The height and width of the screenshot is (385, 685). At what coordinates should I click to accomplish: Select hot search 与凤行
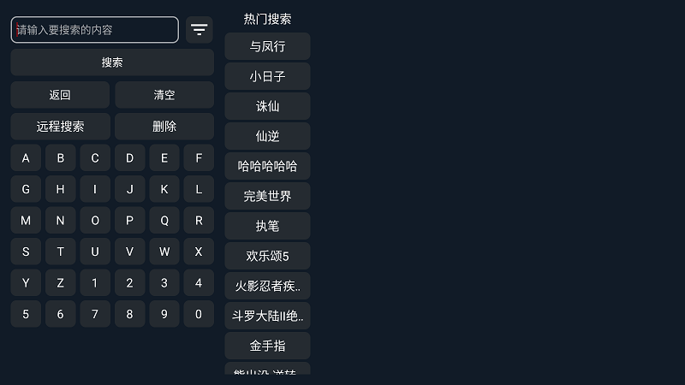pos(267,46)
